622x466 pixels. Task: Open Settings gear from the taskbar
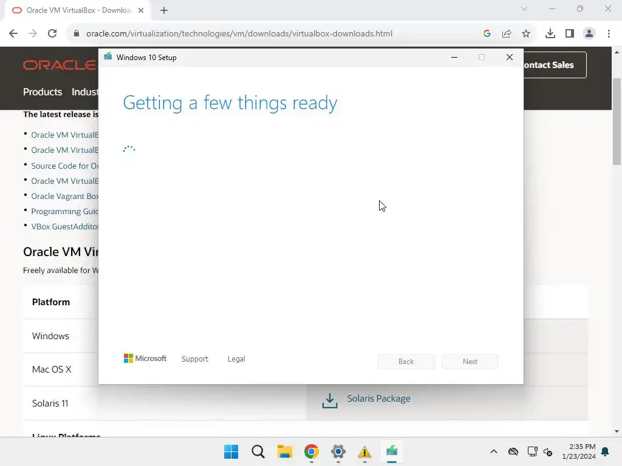pos(338,451)
